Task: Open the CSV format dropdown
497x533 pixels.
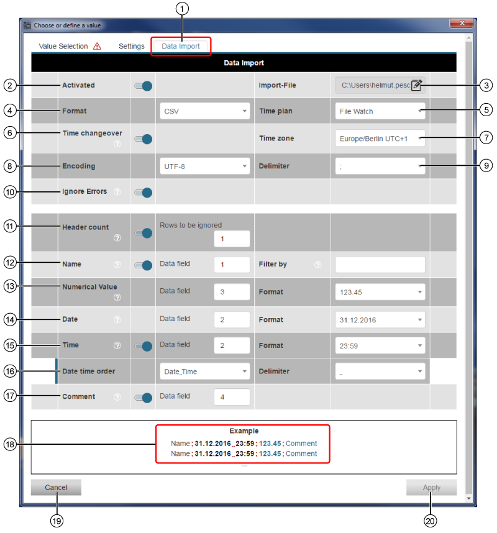Action: pos(204,112)
